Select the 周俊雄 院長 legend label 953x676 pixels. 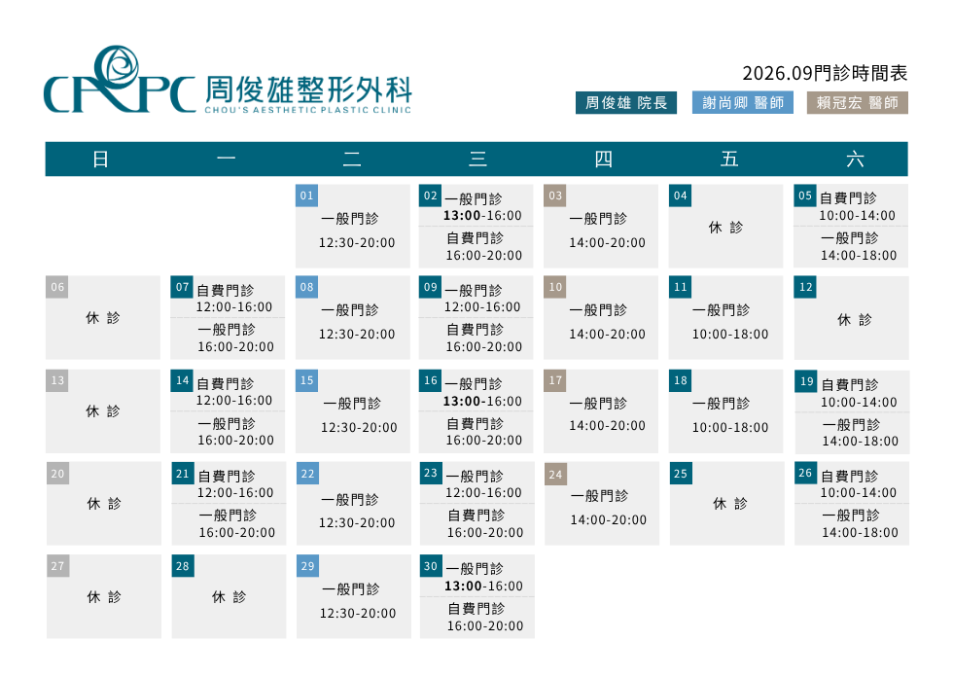click(626, 103)
